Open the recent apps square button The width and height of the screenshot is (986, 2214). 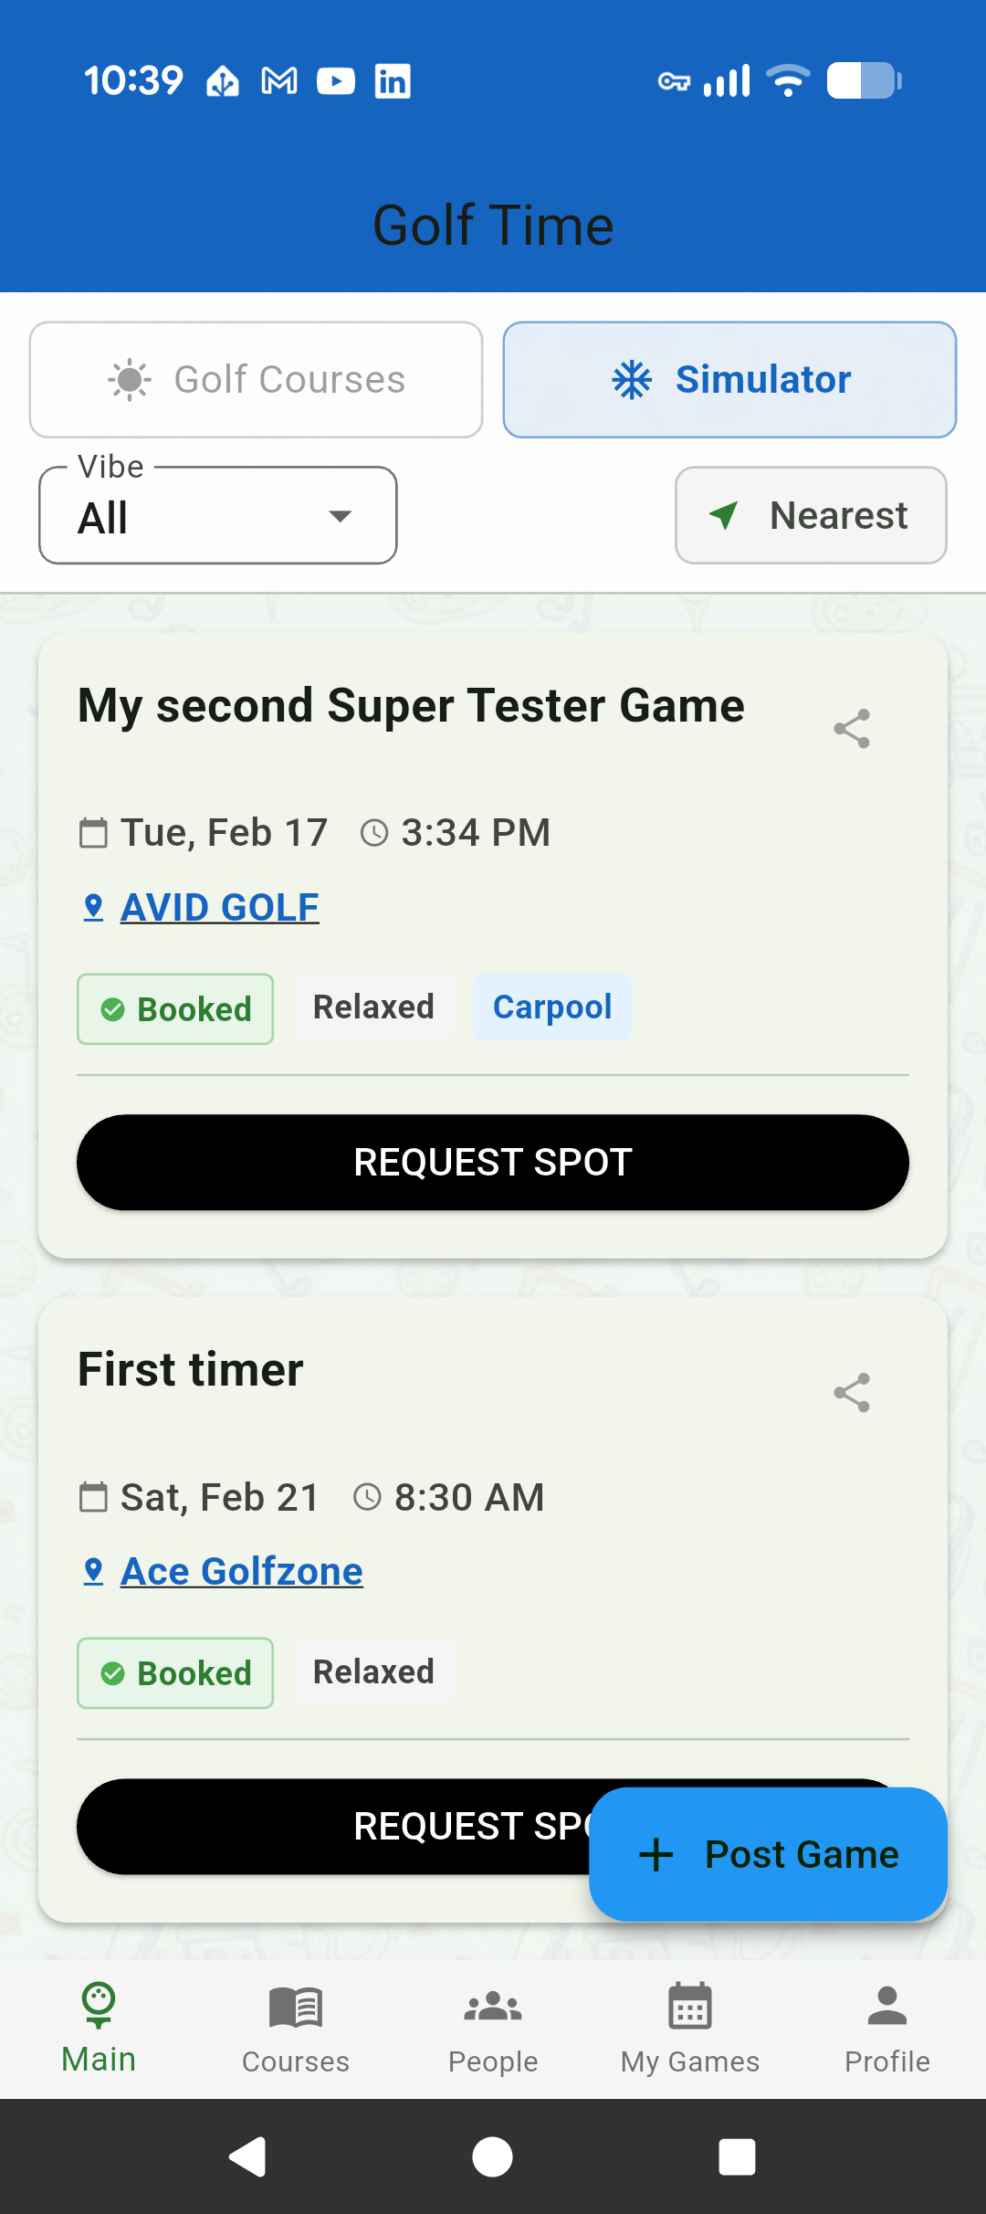pyautogui.click(x=737, y=2157)
